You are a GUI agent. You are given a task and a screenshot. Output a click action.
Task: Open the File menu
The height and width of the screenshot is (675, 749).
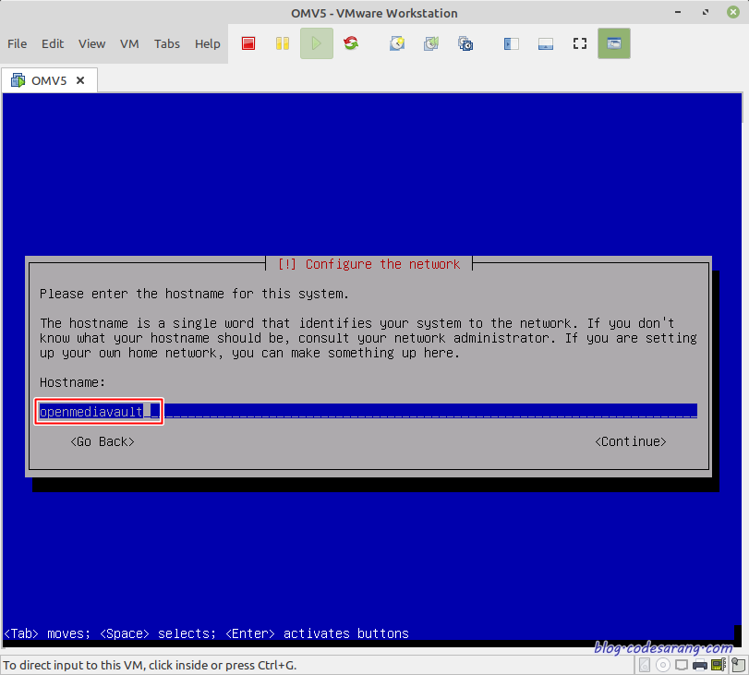(x=18, y=43)
